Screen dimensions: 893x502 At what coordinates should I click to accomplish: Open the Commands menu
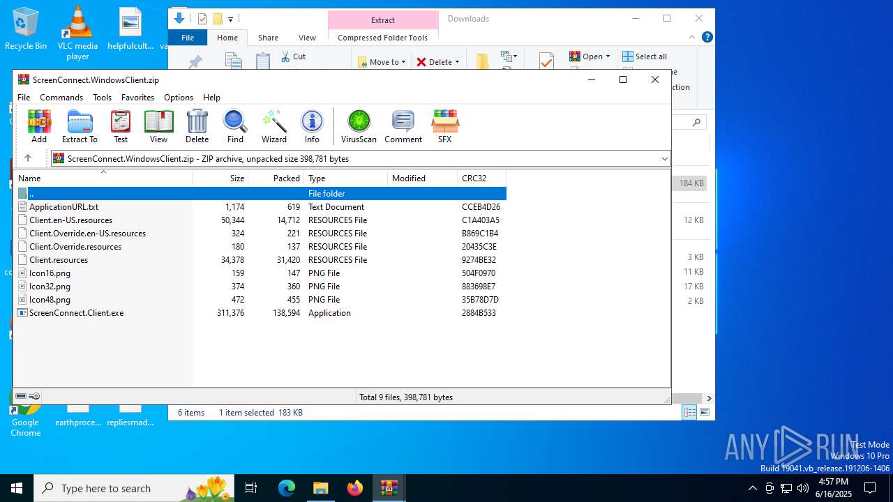(61, 98)
